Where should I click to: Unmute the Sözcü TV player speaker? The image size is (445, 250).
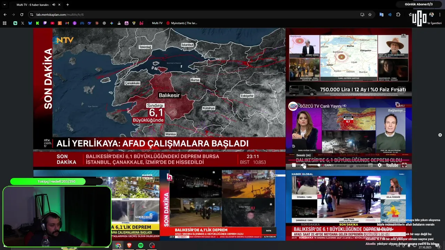tap(304, 165)
